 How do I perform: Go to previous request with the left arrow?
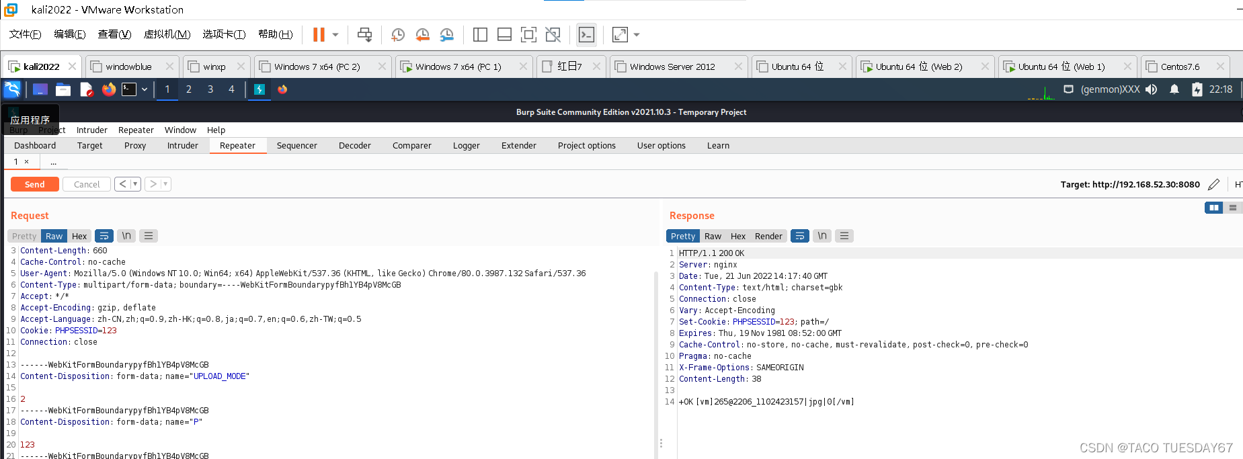click(x=122, y=184)
